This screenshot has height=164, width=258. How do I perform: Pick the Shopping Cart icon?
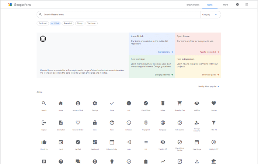tap(180, 103)
